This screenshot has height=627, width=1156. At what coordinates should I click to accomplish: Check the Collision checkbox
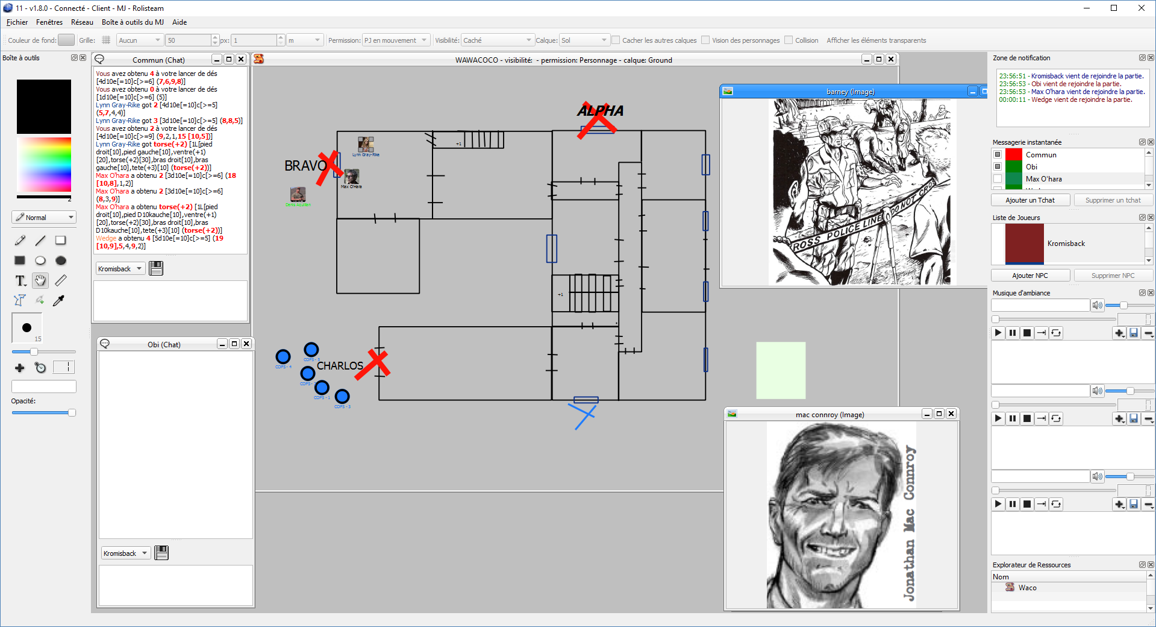[x=789, y=40]
